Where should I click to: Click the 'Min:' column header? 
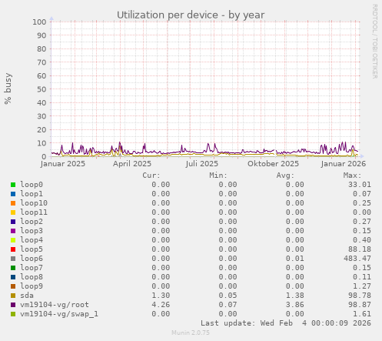pos(218,176)
